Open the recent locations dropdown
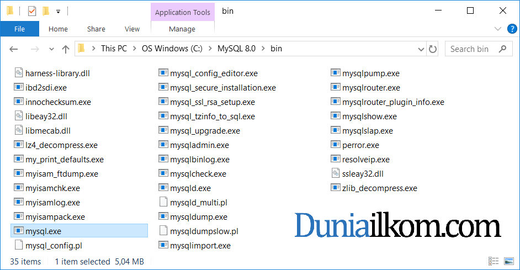The height and width of the screenshot is (270, 520). pyautogui.click(x=51, y=49)
